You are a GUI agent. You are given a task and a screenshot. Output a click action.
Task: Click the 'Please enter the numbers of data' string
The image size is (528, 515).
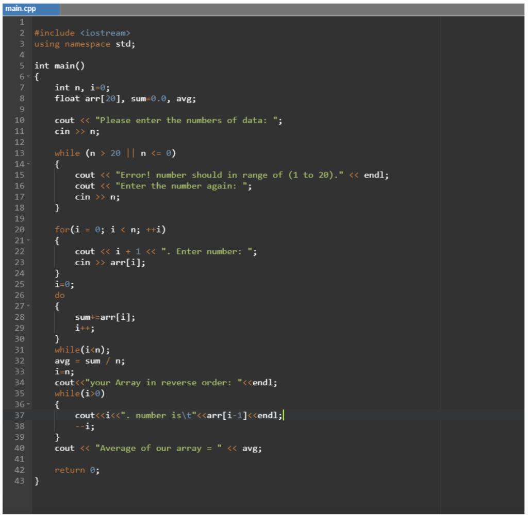tap(187, 121)
